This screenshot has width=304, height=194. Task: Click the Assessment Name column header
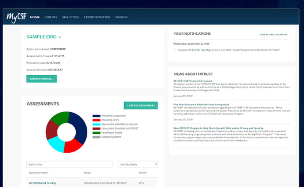tap(38, 173)
